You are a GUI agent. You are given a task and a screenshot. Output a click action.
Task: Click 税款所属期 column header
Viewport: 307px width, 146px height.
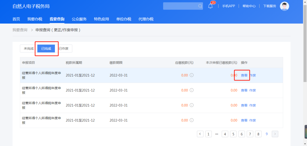[74, 63]
